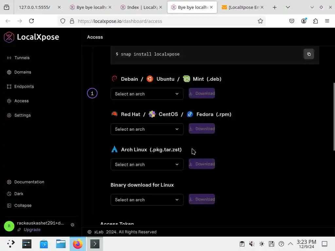Expand arch dropdown for Red Hat/CentOS/Fedora

click(147, 129)
